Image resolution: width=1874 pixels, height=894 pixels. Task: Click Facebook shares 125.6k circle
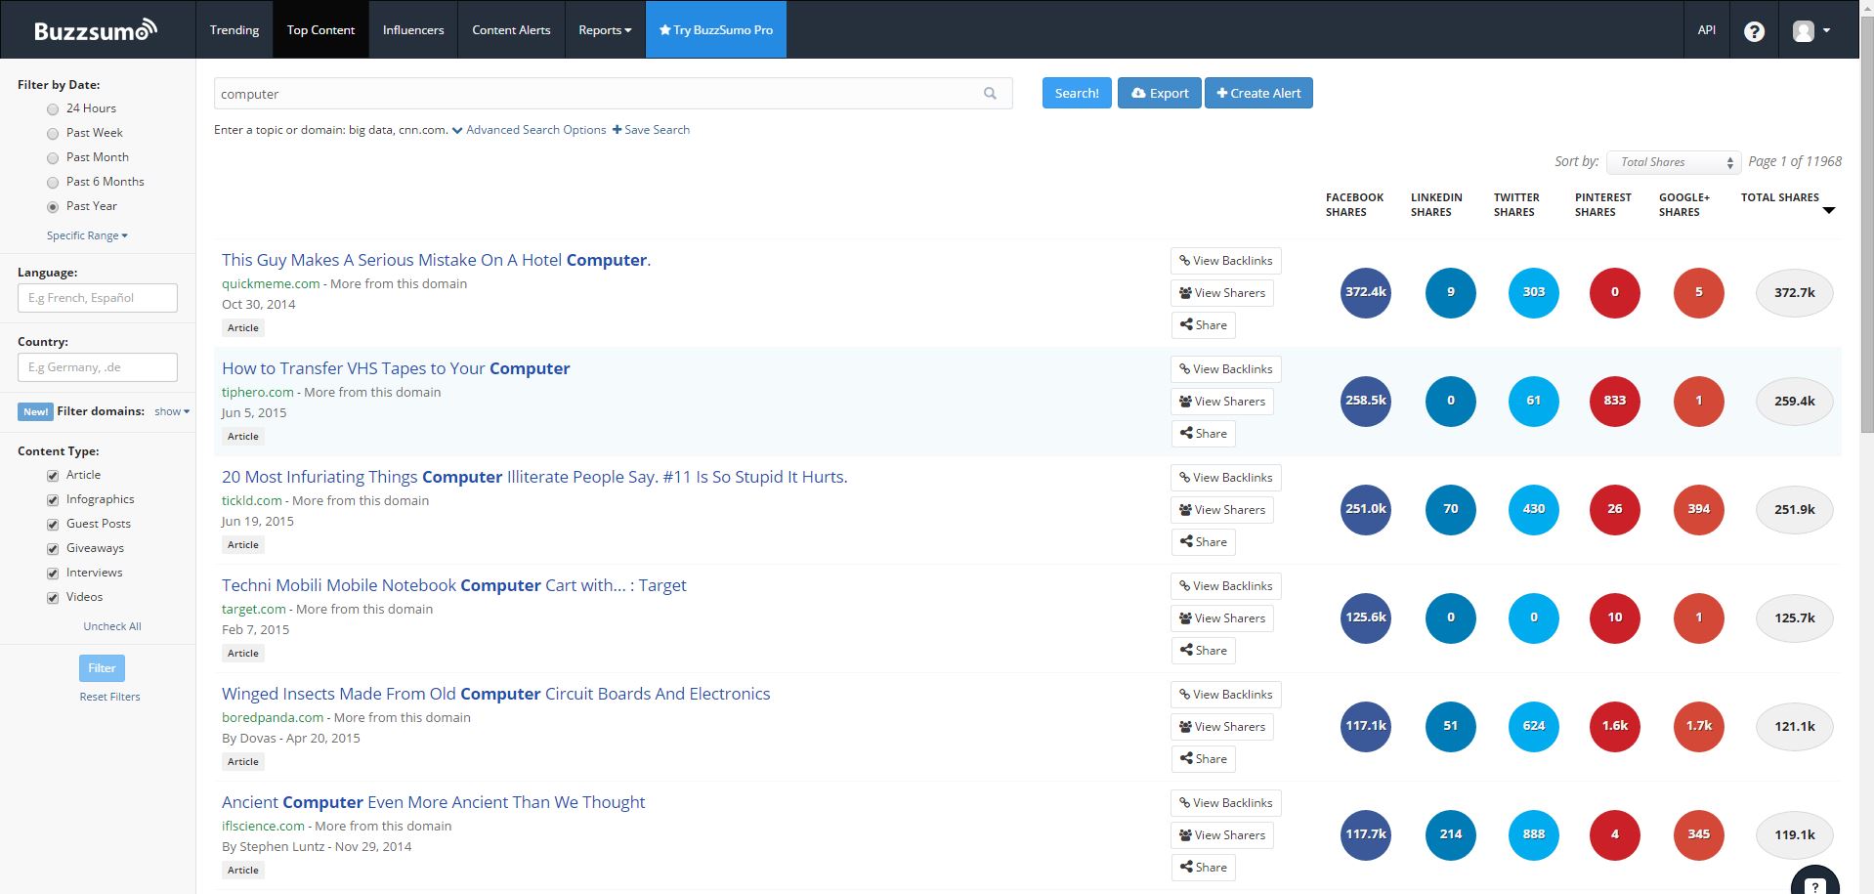coord(1365,617)
